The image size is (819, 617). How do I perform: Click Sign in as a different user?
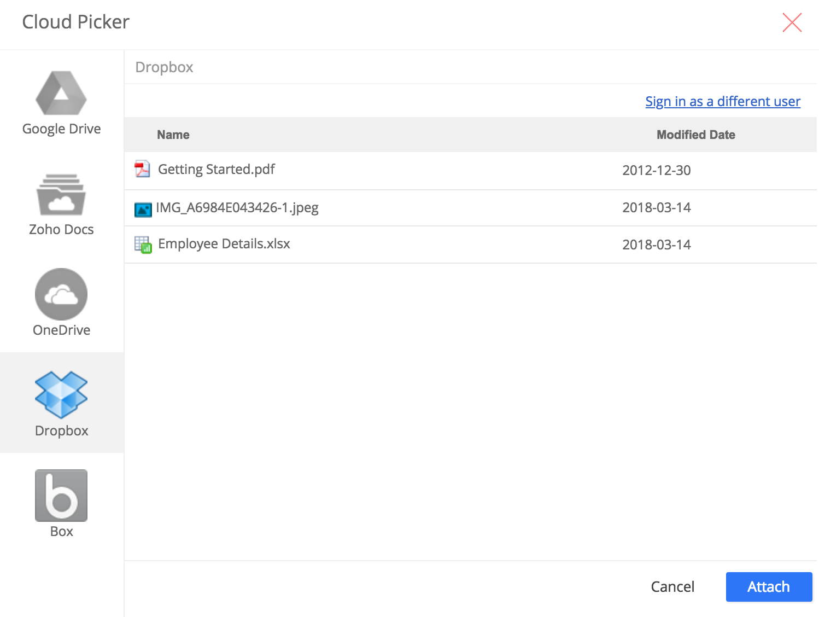pos(722,102)
